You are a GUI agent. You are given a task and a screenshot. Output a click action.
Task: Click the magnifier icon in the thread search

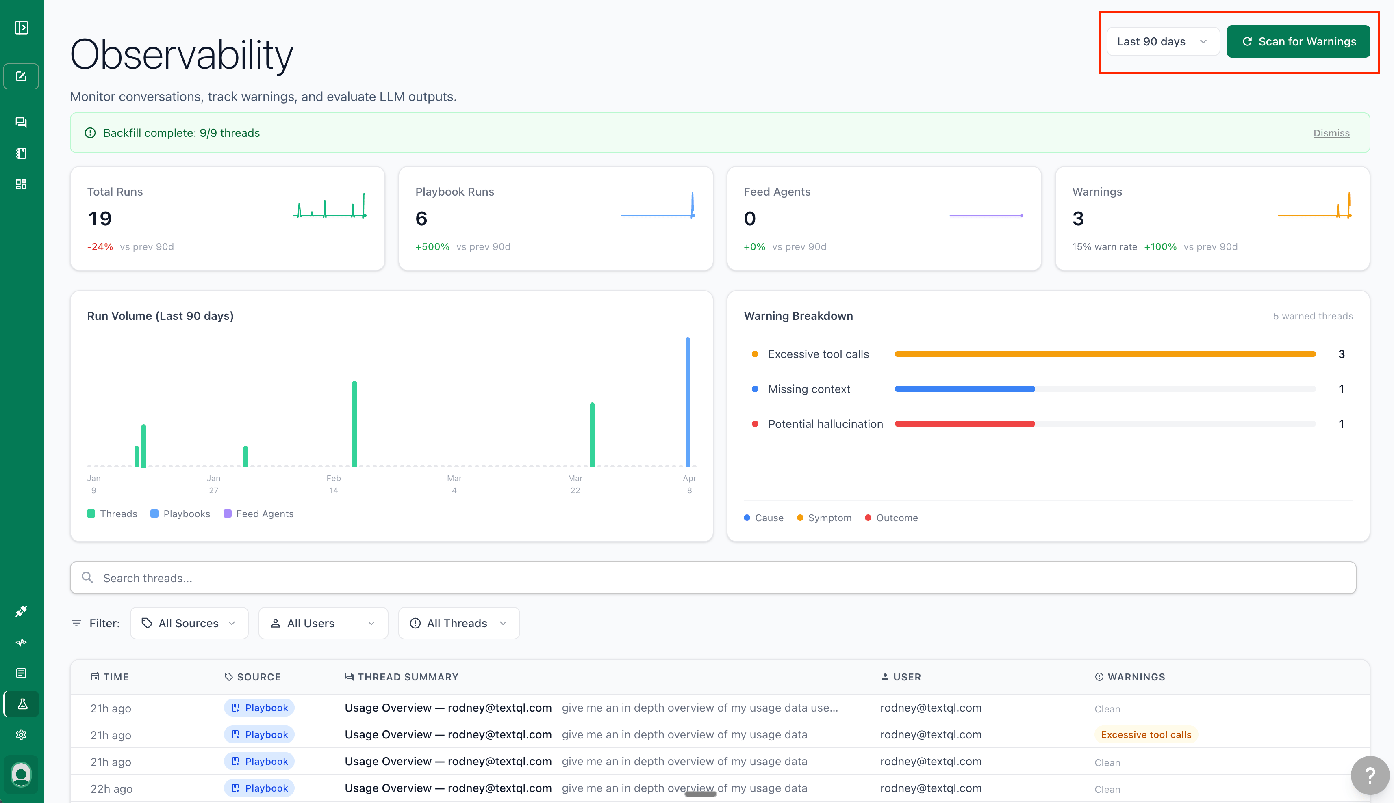pos(87,577)
